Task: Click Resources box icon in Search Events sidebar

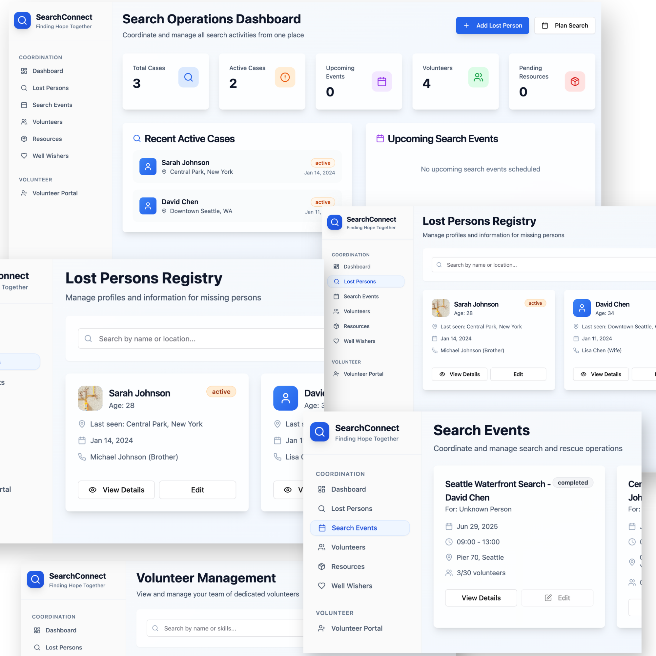Action: (321, 566)
